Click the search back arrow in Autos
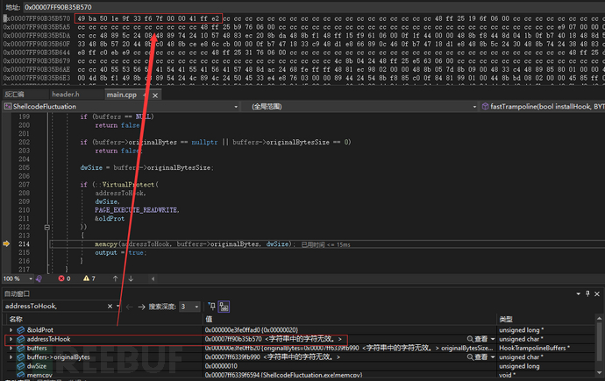605x381 pixels. click(x=131, y=307)
